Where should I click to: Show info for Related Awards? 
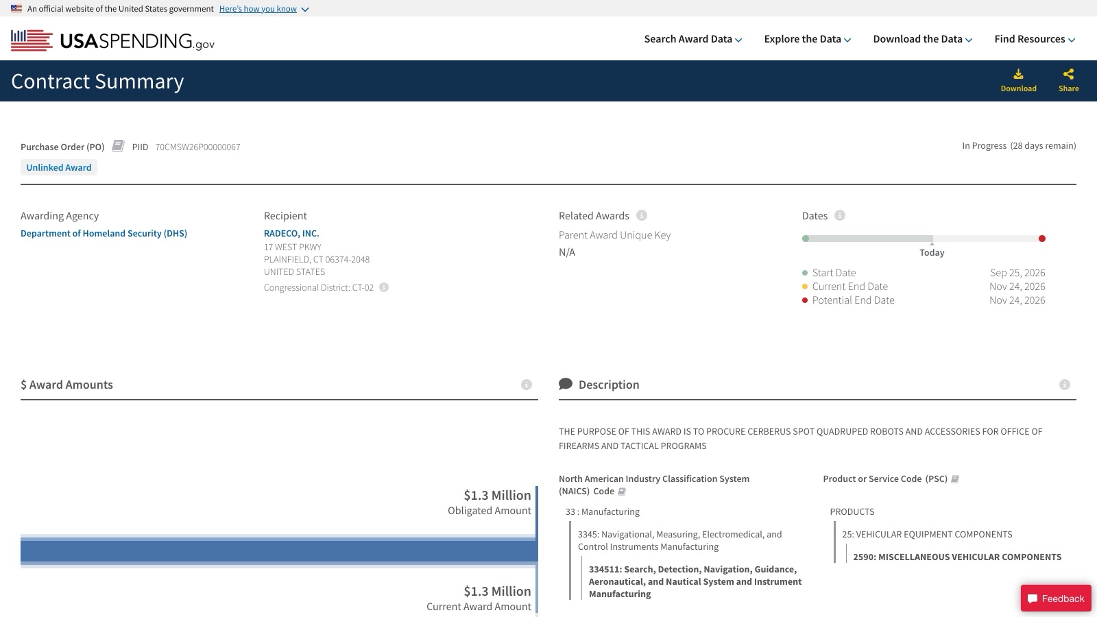tap(642, 215)
